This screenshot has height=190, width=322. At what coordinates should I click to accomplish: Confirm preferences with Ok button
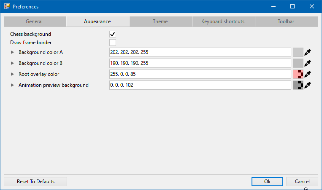(x=267, y=182)
